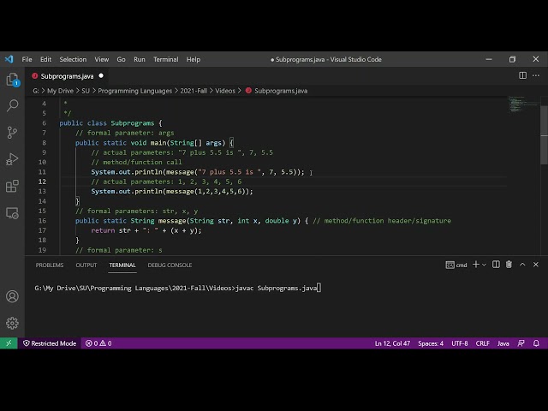Click errors and warnings counter
The image size is (548, 411).
98,343
